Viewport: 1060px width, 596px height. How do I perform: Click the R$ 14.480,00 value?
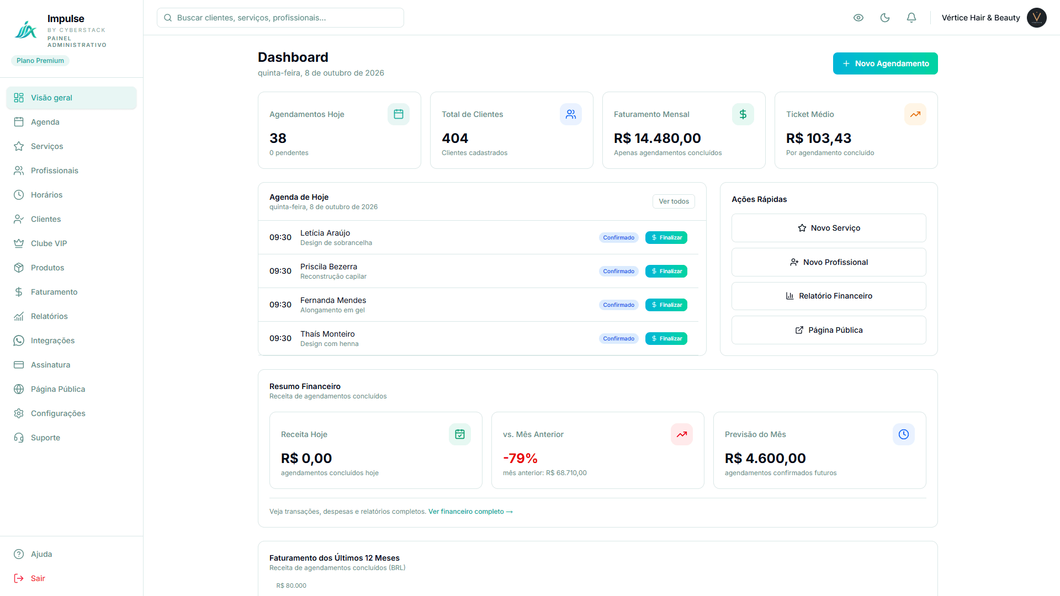[658, 138]
